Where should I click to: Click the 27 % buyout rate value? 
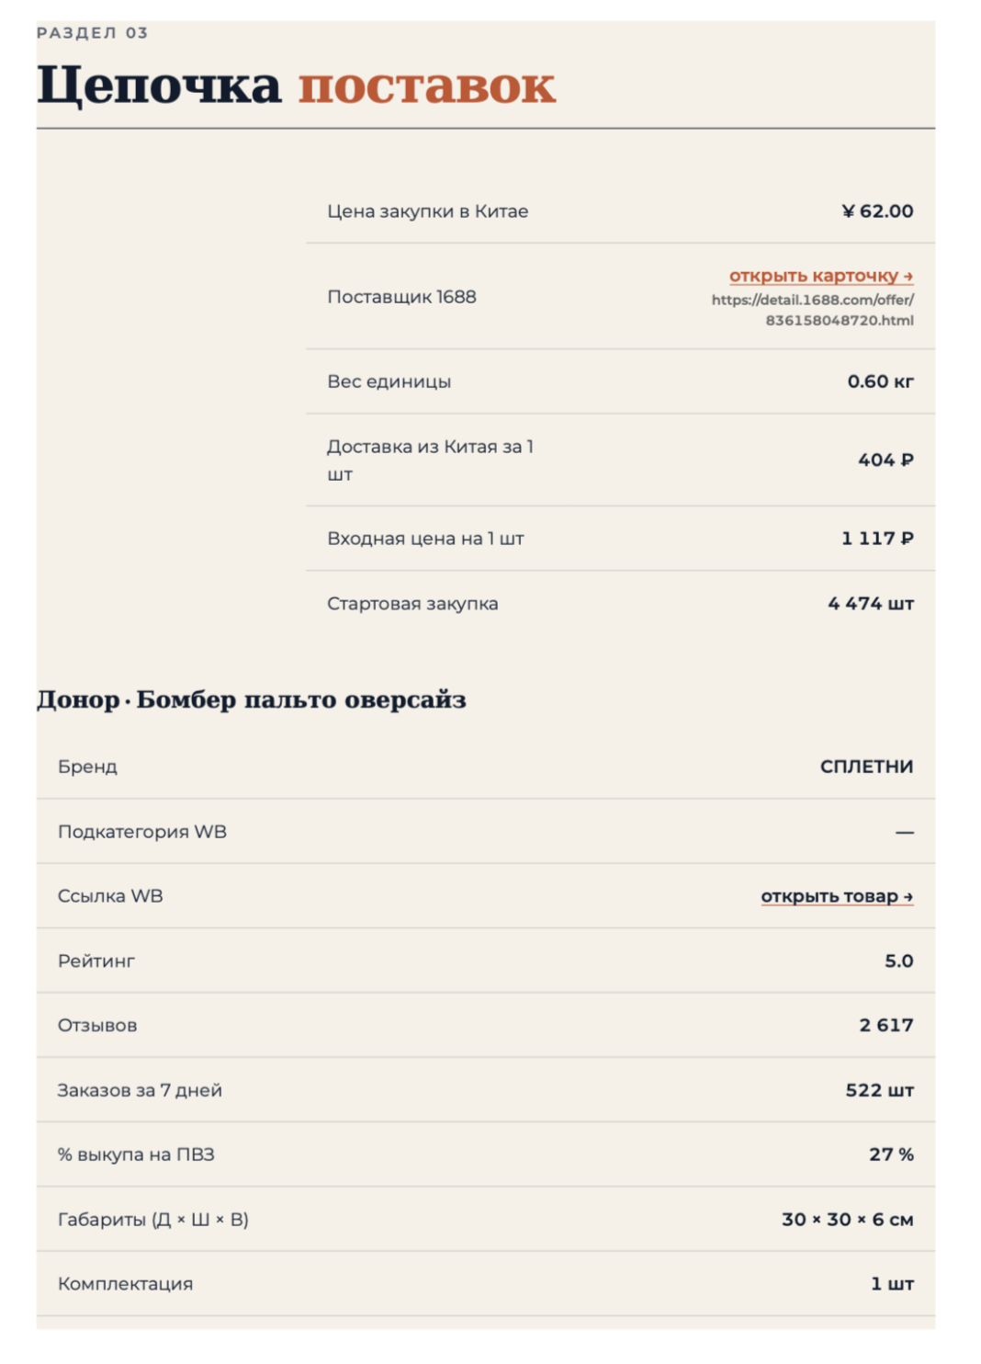891,1154
